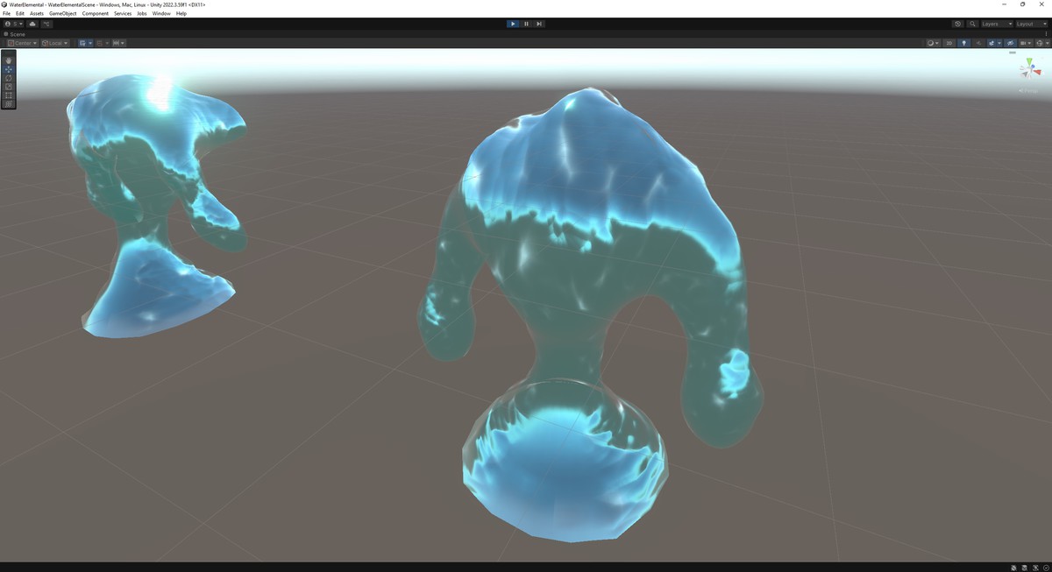Toggle Persp projection label under gizmo
Screen dimensions: 1052x572
[1028, 90]
